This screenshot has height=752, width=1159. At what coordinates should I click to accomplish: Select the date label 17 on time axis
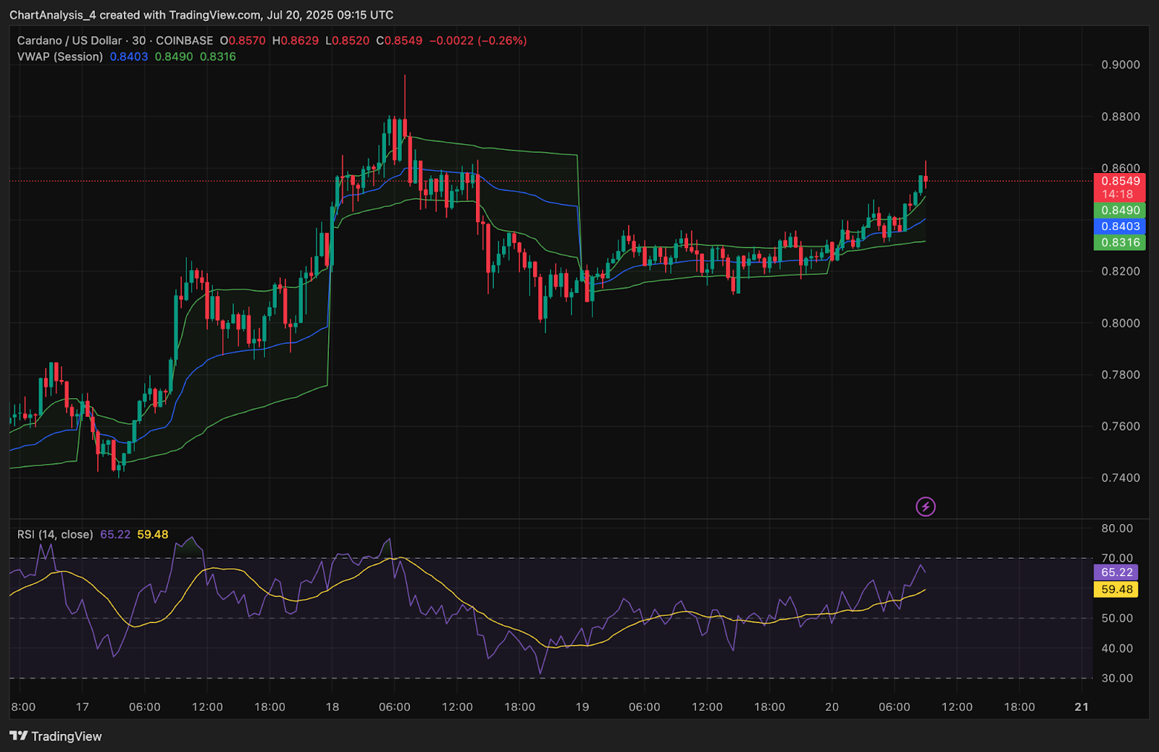pos(82,707)
